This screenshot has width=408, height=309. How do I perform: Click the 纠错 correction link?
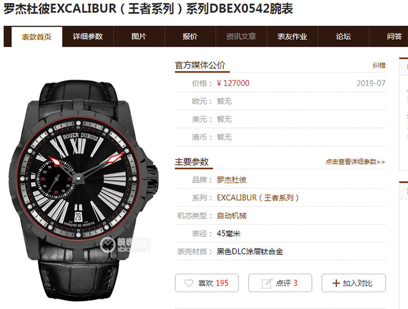click(379, 65)
